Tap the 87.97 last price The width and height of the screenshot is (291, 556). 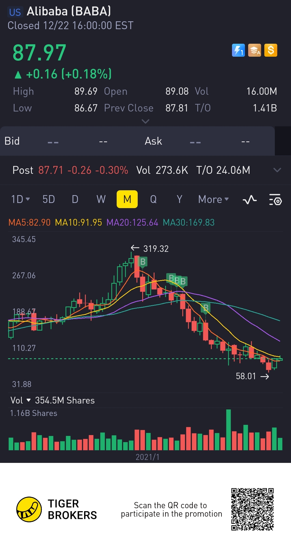click(40, 53)
